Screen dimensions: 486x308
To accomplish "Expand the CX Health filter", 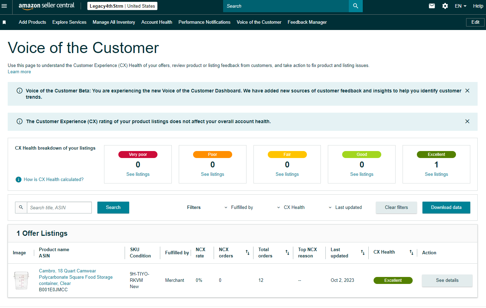I will (x=291, y=208).
